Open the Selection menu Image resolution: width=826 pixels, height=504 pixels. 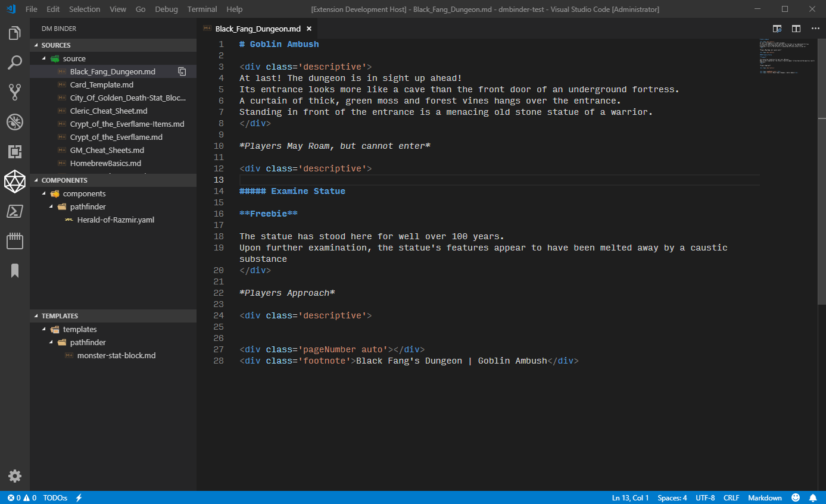[85, 10]
